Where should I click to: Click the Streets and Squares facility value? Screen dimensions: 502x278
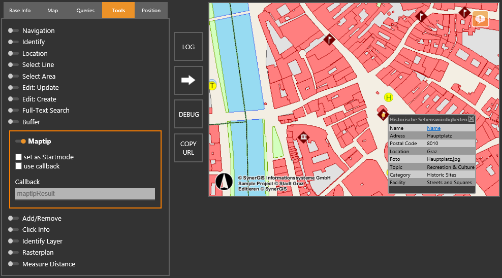click(x=449, y=183)
